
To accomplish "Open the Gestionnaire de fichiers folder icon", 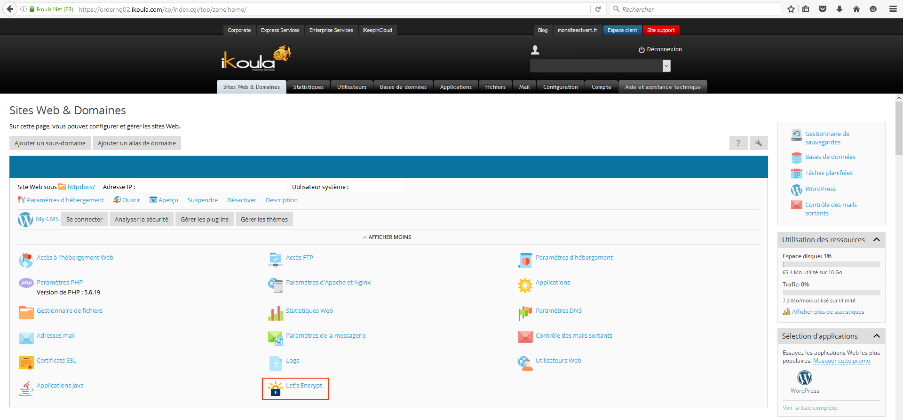I will pos(26,313).
